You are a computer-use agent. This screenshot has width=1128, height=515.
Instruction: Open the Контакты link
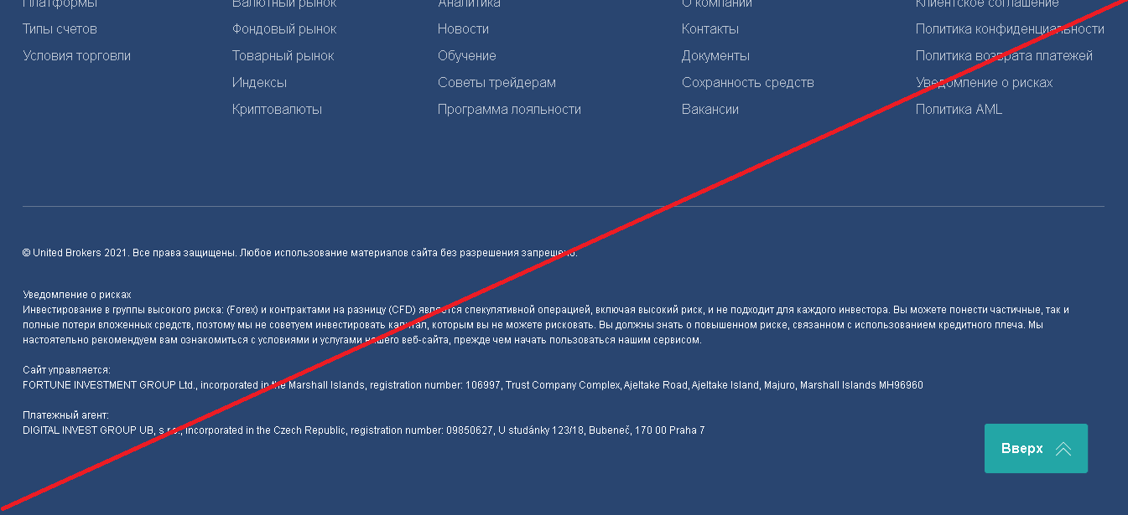point(710,29)
